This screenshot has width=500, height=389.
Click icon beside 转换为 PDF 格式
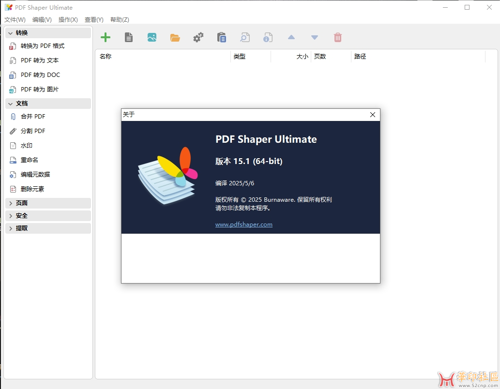pos(13,46)
